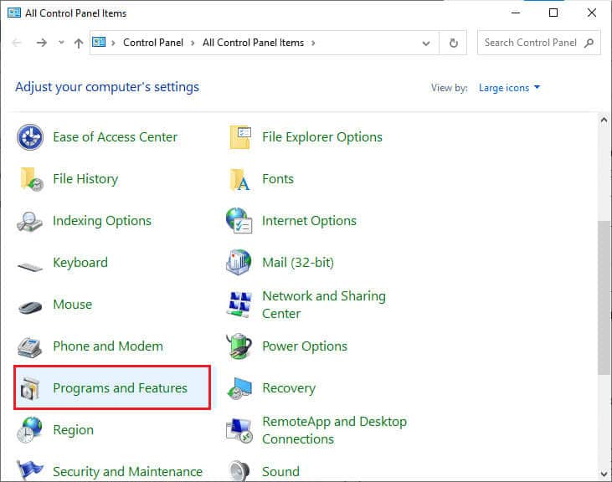Screen dimensions: 612x482
Task: Open Security and Maintenance link
Action: (x=127, y=471)
